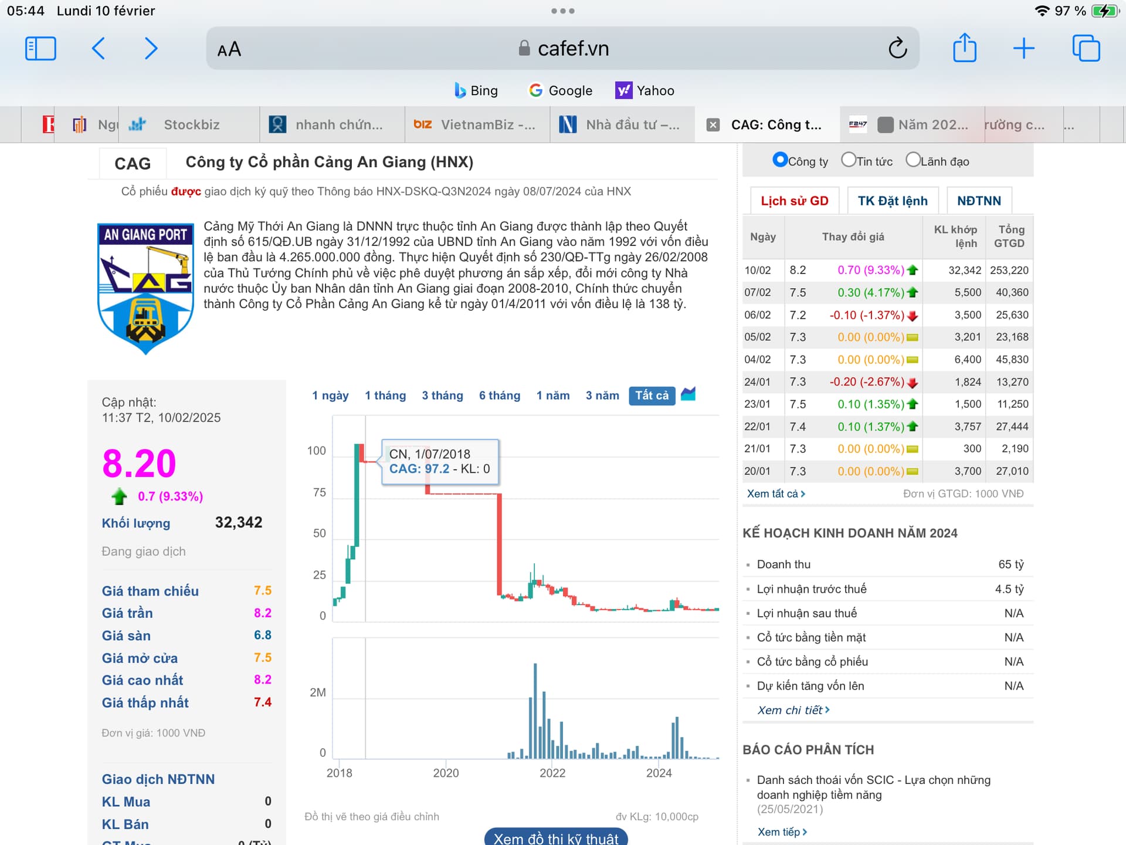Select the Công ty radio button
This screenshot has width=1126, height=845.
(779, 160)
